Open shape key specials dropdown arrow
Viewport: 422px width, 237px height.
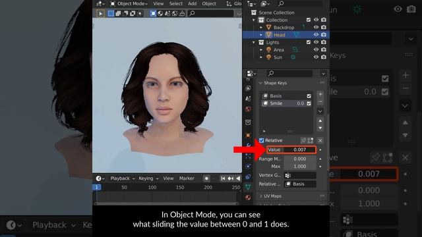pos(320,111)
